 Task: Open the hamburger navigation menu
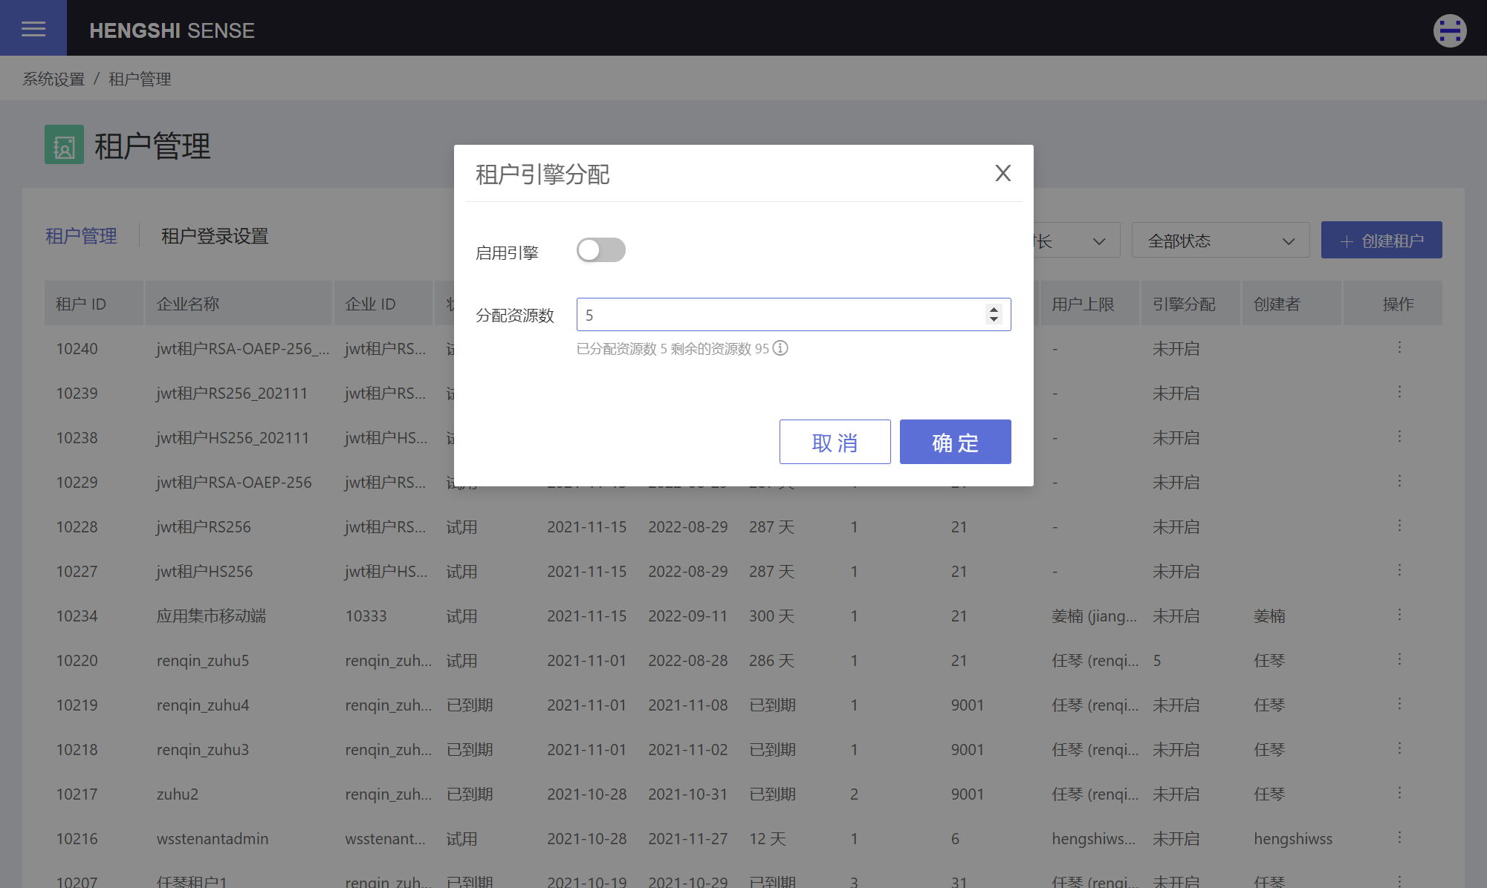(x=33, y=28)
